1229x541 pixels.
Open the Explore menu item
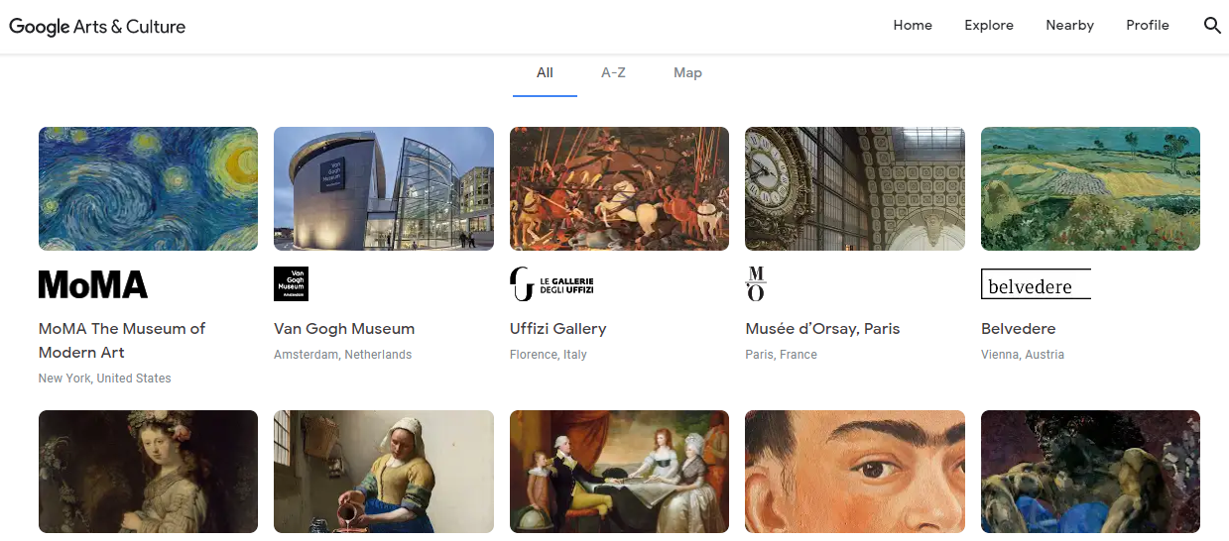[x=989, y=26]
